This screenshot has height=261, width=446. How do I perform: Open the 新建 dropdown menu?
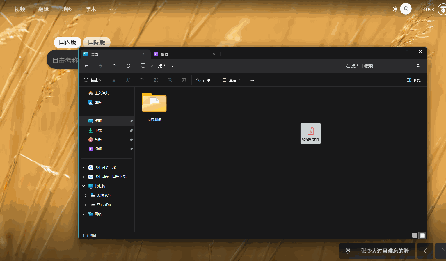pyautogui.click(x=93, y=80)
